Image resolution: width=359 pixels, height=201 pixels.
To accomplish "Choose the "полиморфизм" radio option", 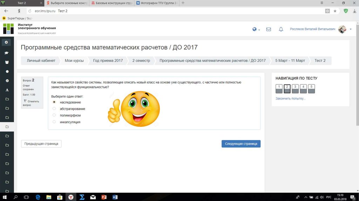I will pos(54,115).
